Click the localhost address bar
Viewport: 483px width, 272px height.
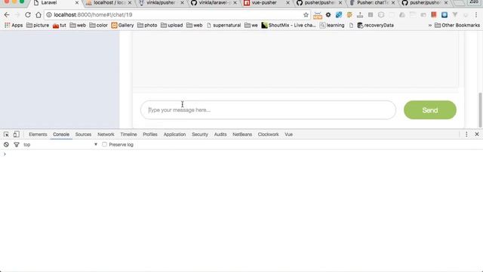click(x=177, y=15)
